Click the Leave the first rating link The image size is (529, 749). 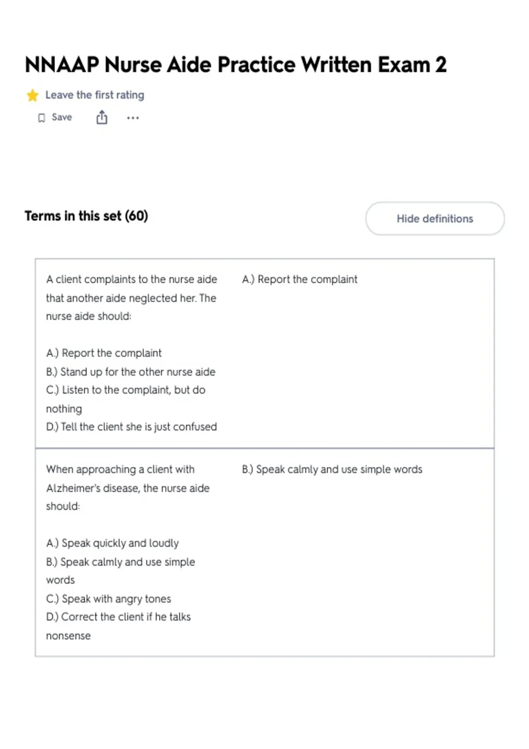click(x=95, y=95)
